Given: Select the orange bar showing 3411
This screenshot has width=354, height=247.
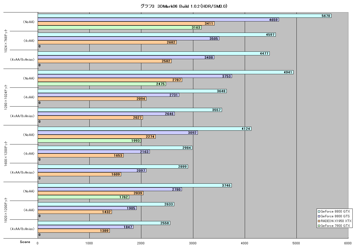Looking at the screenshot, I should (126, 24).
